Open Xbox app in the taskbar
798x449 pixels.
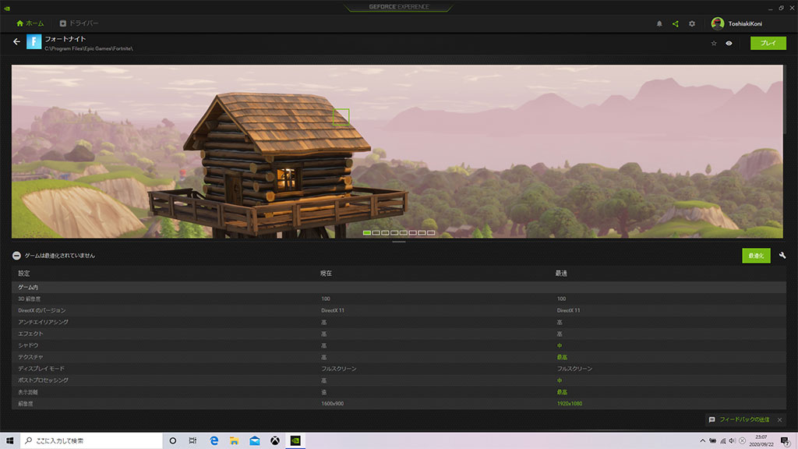click(x=275, y=440)
